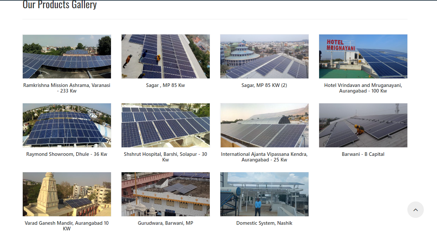View the Domestic System, Nashik photo
This screenshot has width=437, height=231.
[264, 194]
